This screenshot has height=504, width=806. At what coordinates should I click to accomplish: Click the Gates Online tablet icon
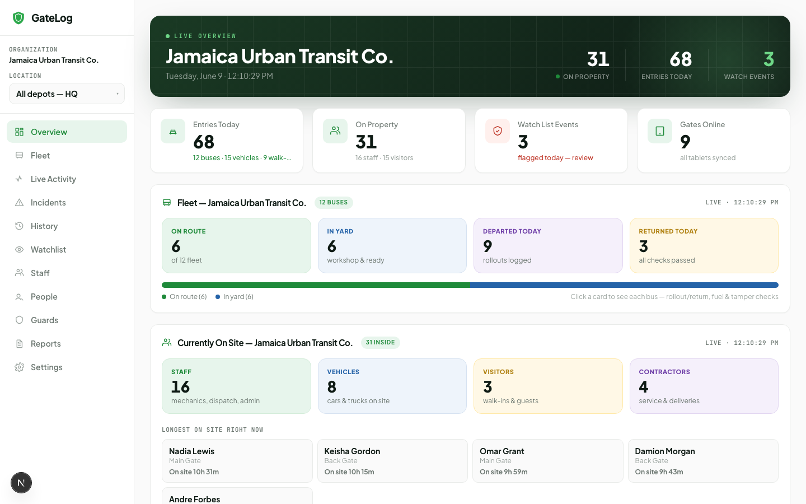(660, 131)
